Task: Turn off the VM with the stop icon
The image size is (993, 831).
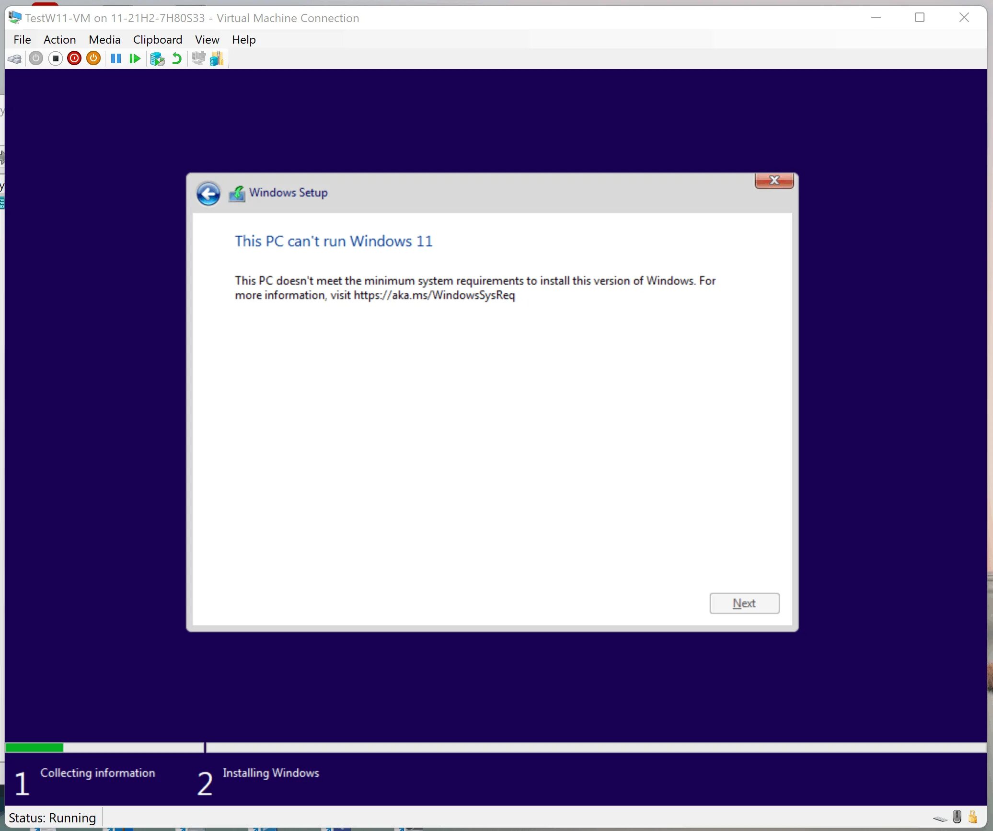Action: click(x=56, y=58)
